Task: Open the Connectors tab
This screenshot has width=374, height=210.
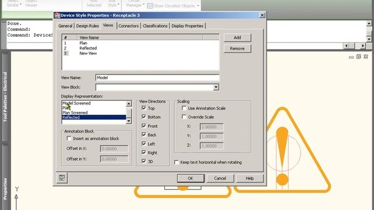Action: tap(129, 26)
